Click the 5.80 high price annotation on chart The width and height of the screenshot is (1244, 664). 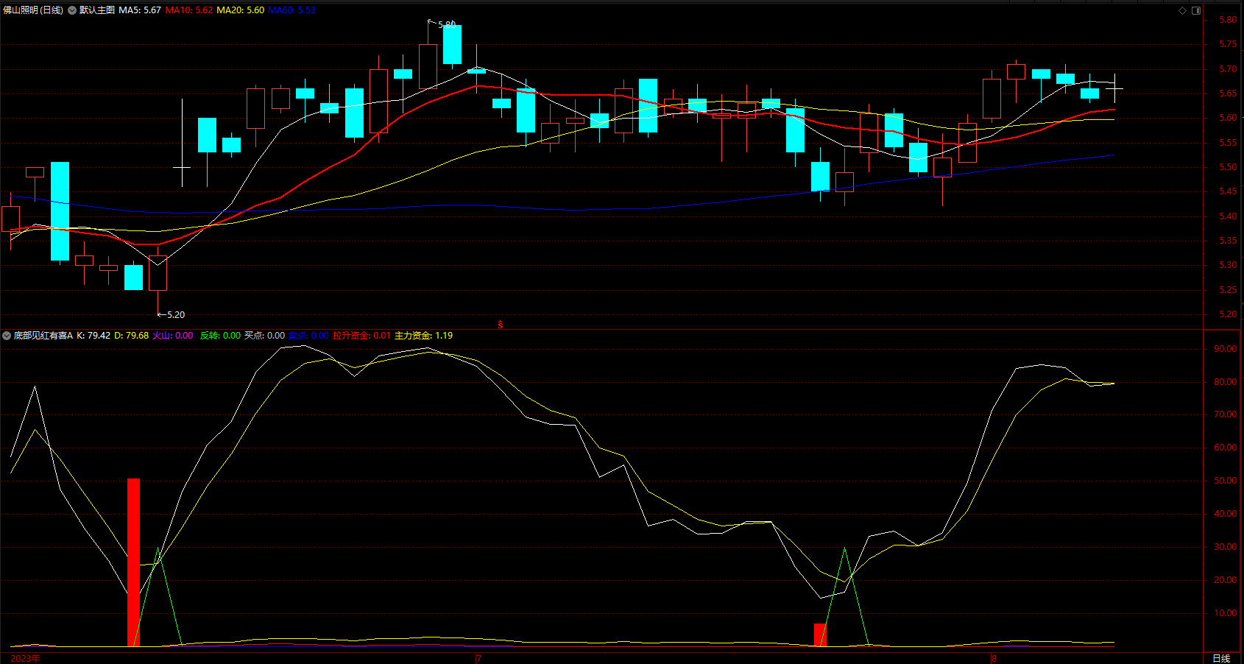point(447,24)
